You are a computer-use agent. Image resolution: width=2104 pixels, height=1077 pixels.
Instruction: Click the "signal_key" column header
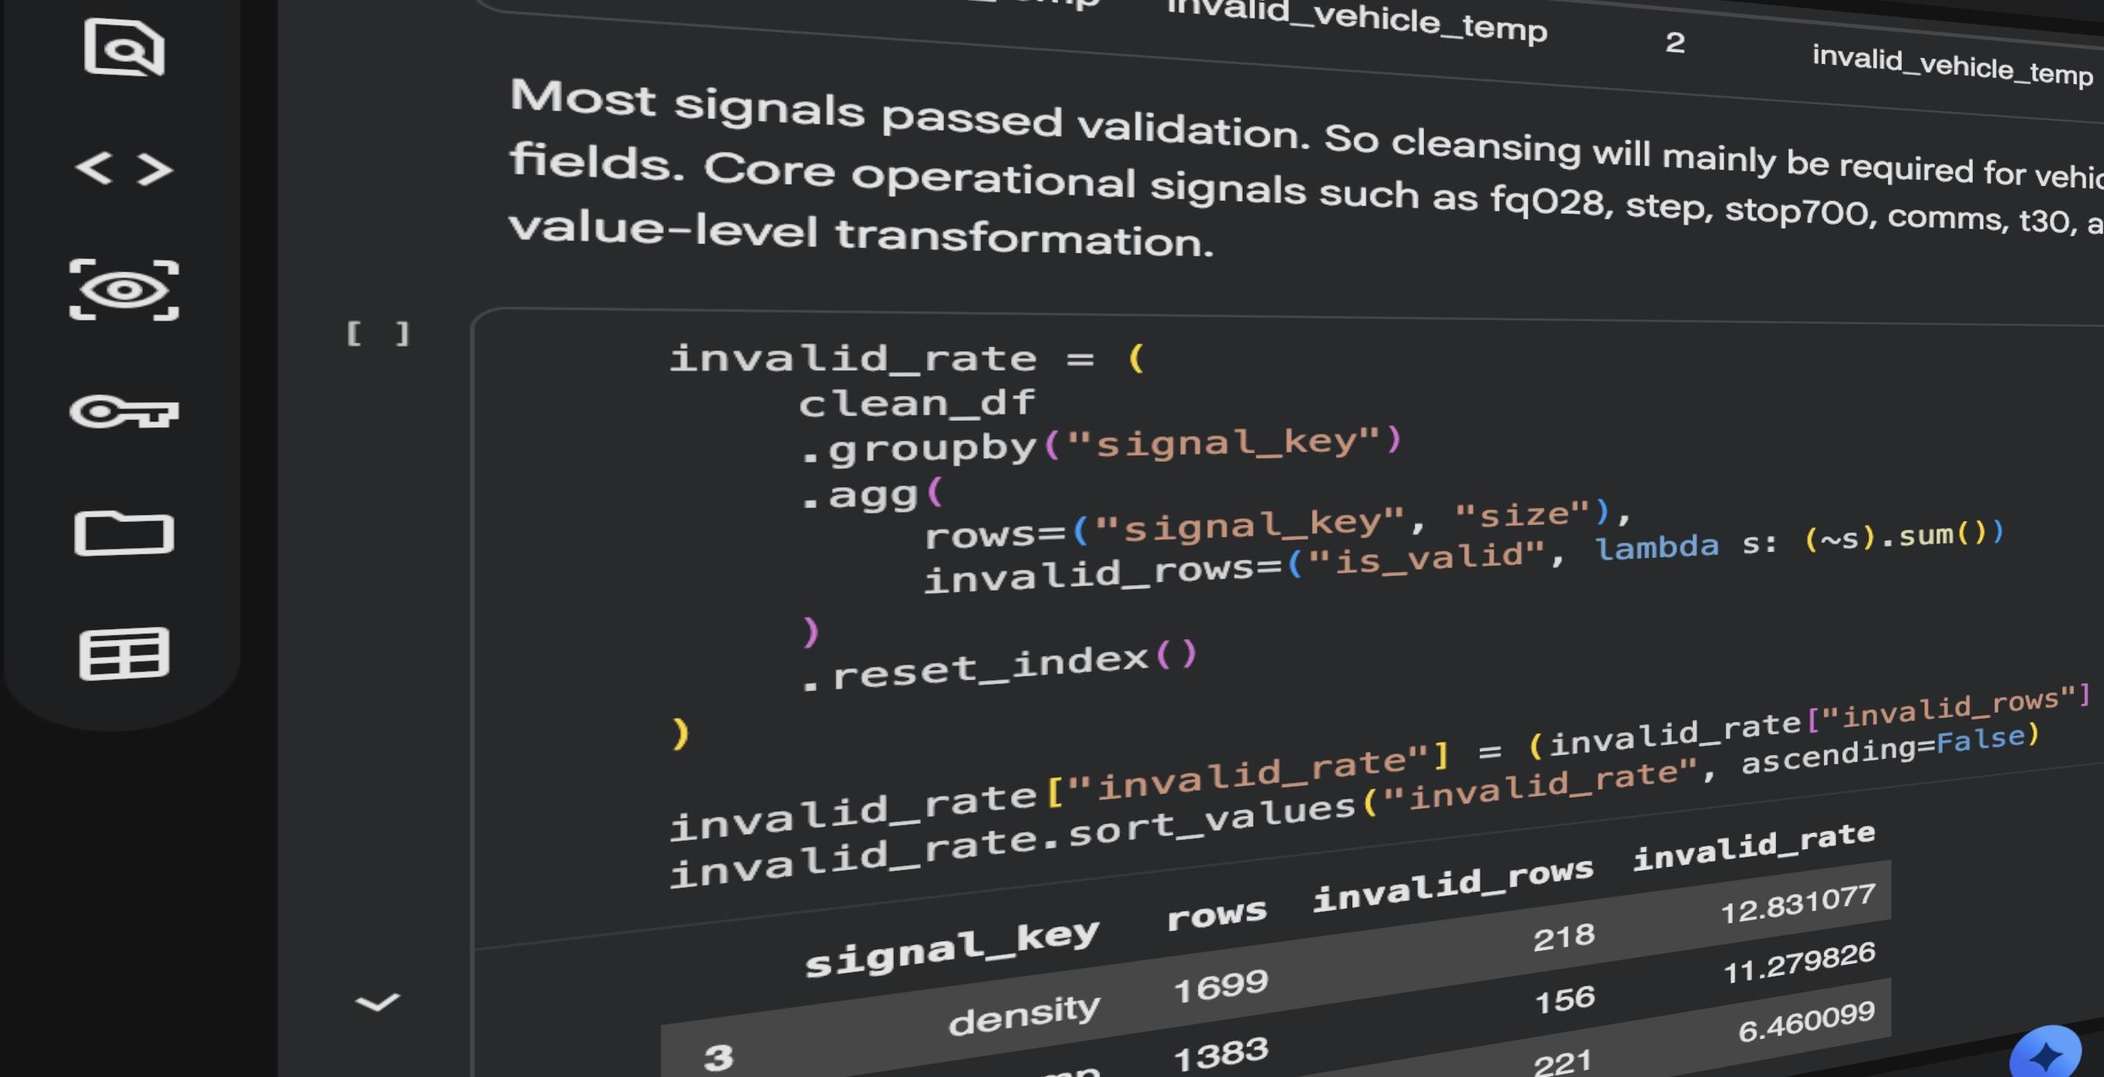tap(952, 948)
